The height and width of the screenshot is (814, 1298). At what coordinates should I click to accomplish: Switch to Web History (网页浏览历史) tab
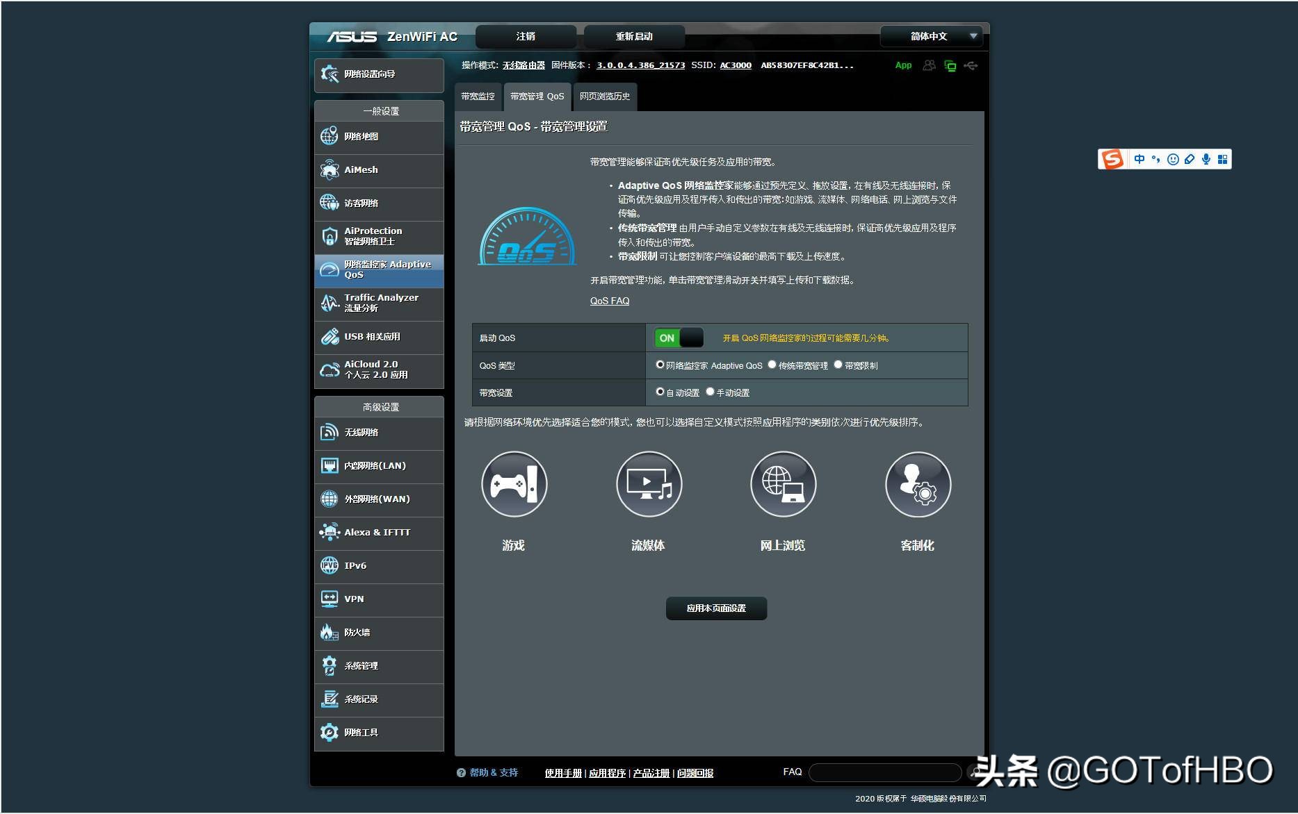pyautogui.click(x=605, y=97)
